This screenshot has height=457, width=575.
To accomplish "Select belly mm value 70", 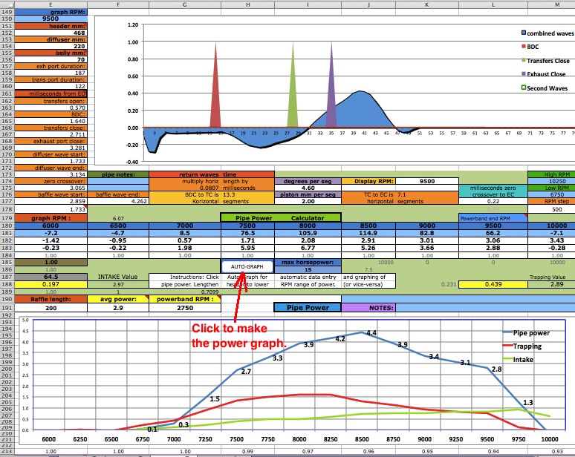I will pyautogui.click(x=51, y=59).
